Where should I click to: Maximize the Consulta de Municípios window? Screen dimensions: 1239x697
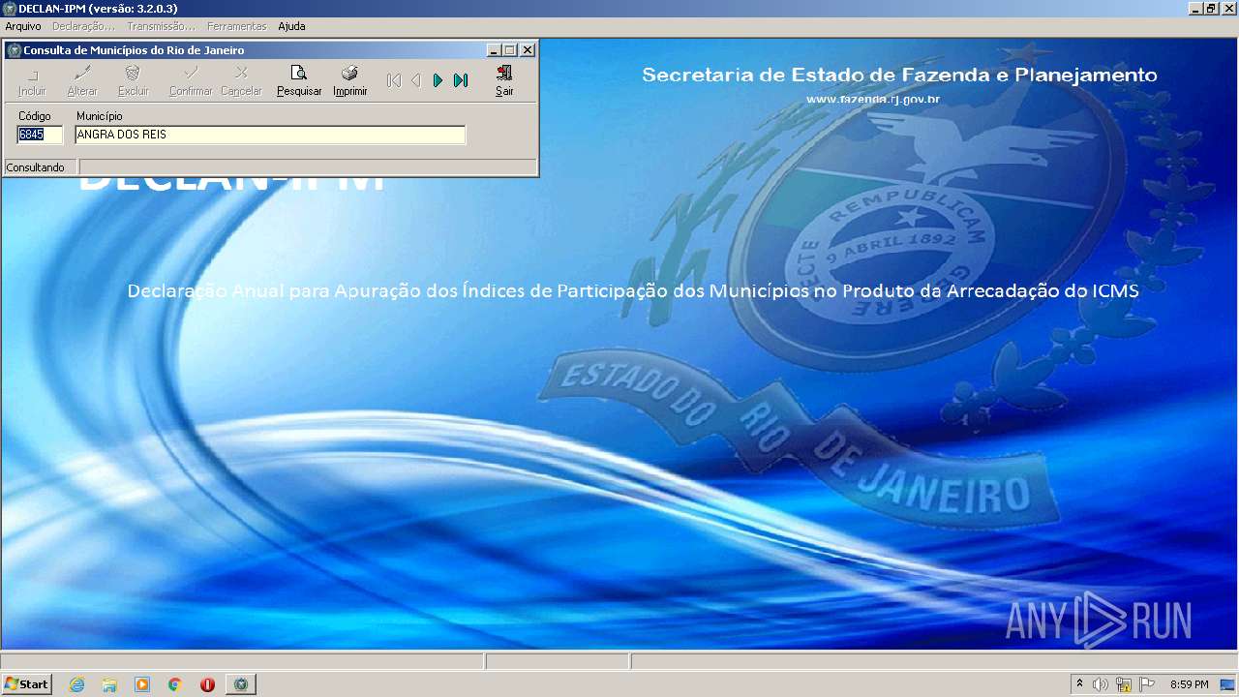pyautogui.click(x=509, y=50)
